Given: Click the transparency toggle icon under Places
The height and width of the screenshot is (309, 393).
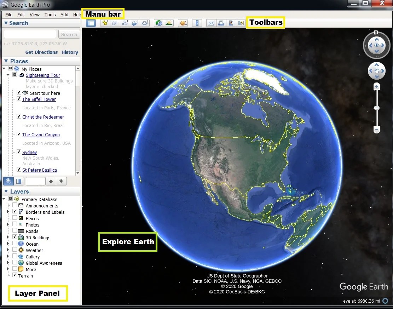Looking at the screenshot, I should point(19,181).
